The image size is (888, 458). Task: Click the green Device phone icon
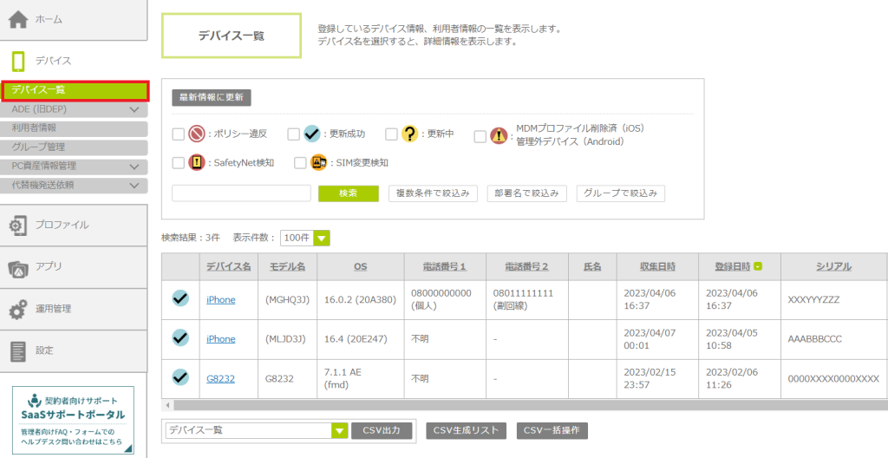(x=18, y=61)
